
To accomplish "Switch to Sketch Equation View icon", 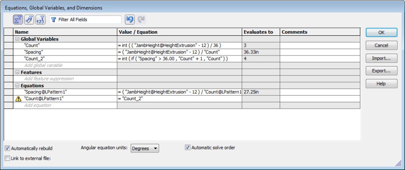I will pos(29,20).
